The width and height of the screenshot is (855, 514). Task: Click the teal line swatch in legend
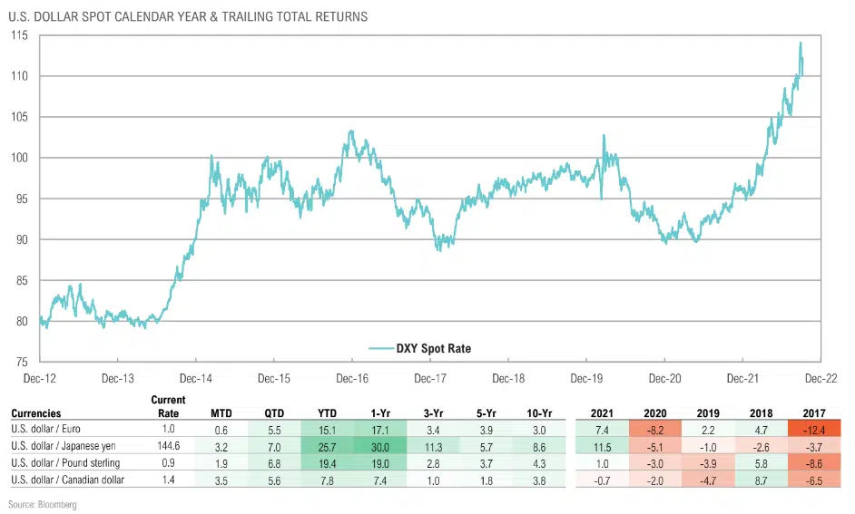click(x=380, y=348)
